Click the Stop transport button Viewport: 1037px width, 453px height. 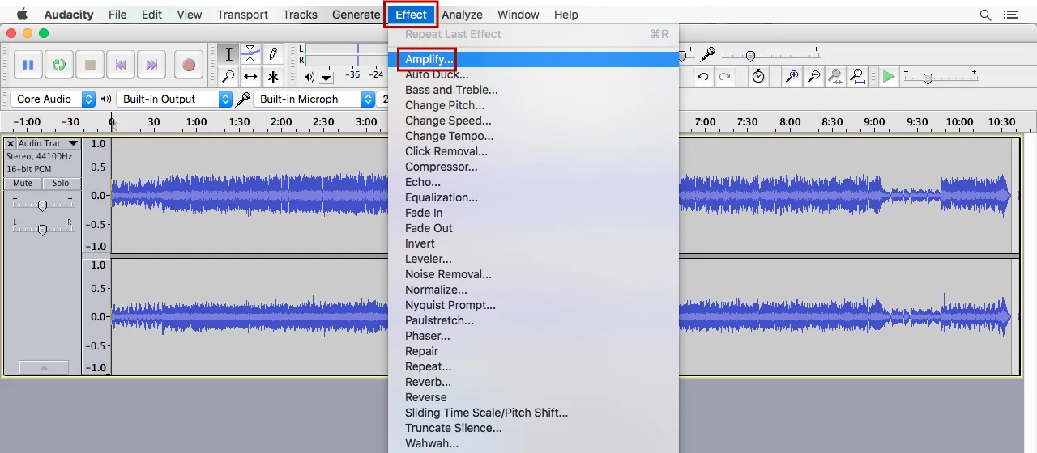(x=90, y=65)
